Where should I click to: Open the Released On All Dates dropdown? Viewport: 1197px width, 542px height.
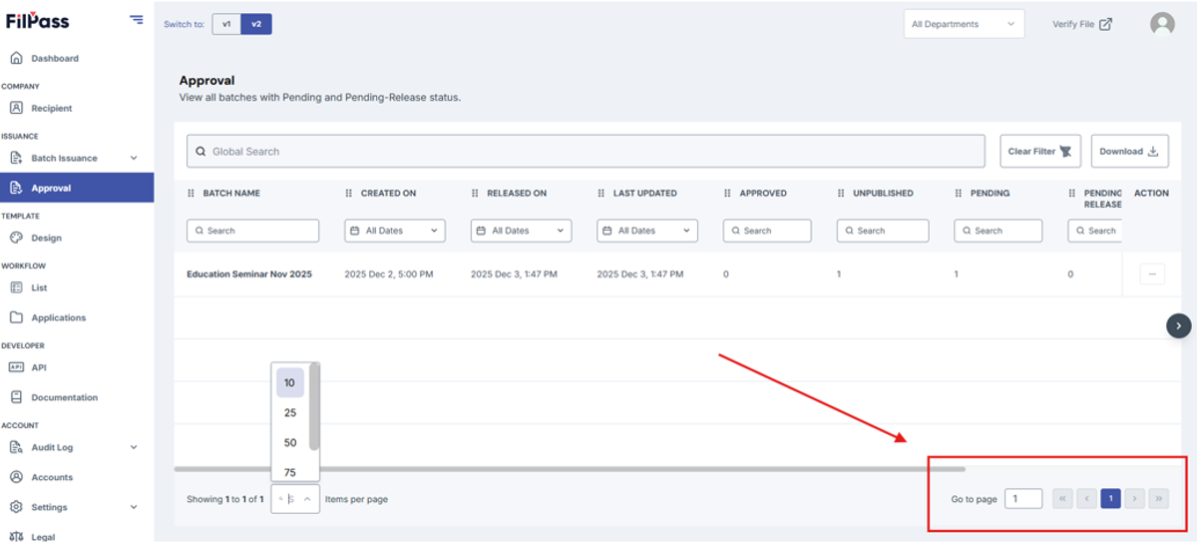pyautogui.click(x=522, y=231)
